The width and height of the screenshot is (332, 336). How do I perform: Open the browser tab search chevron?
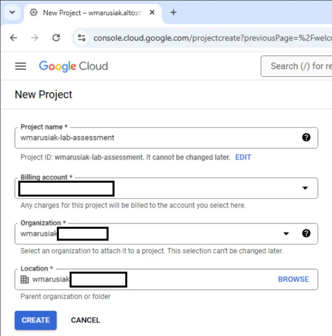tap(12, 12)
